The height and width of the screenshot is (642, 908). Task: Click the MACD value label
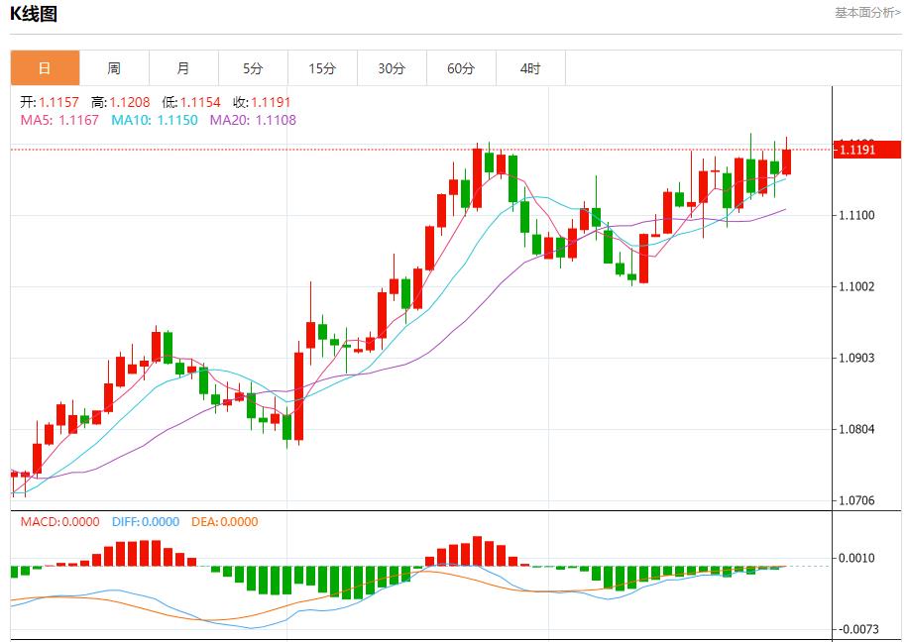59,522
